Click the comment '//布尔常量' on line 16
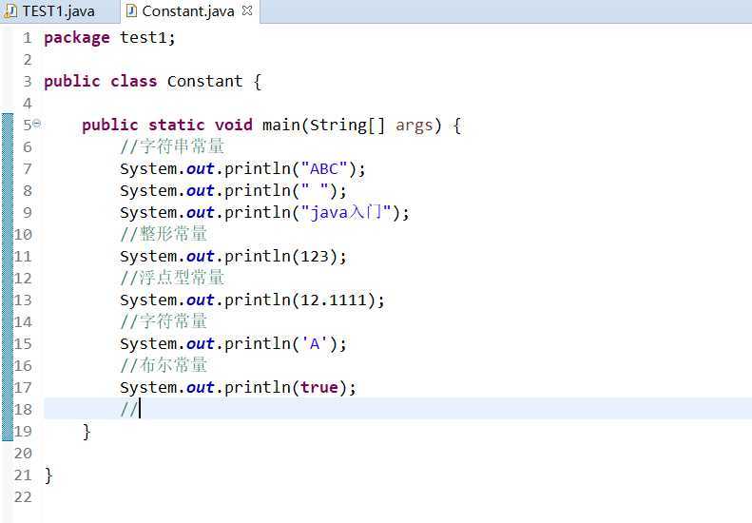 [164, 365]
